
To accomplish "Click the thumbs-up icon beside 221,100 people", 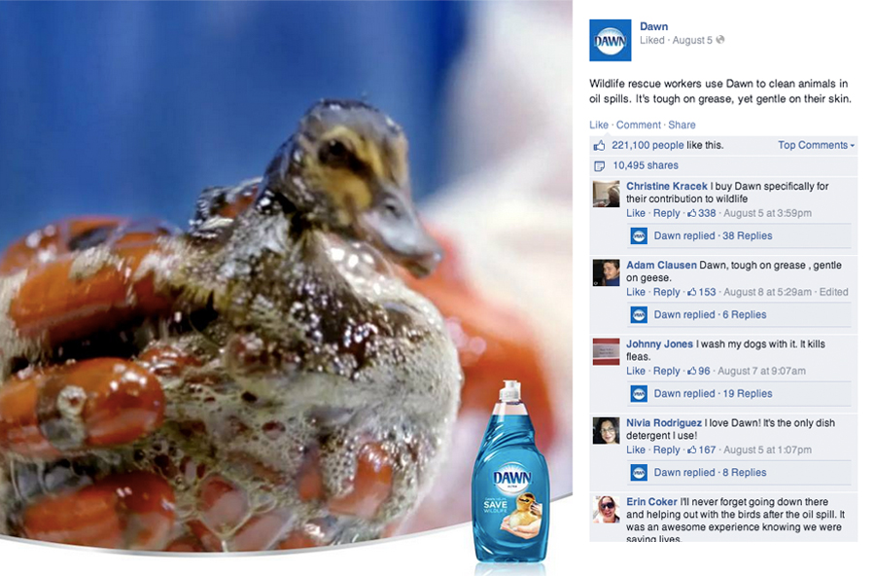I will (x=599, y=146).
